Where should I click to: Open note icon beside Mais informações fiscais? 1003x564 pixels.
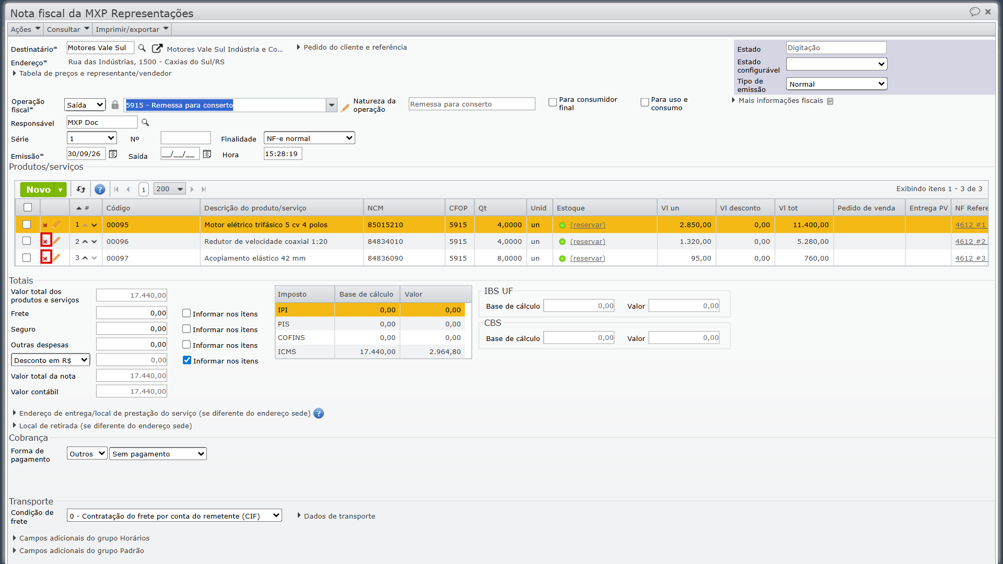coord(830,101)
